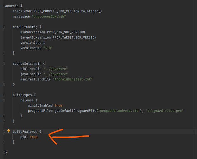Click the 'proguard-rules.pro' string
The height and width of the screenshot is (159, 197).
(x=165, y=111)
